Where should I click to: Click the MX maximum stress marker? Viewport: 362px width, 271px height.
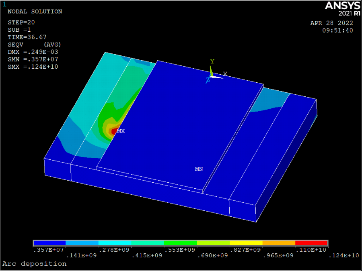[x=120, y=131]
